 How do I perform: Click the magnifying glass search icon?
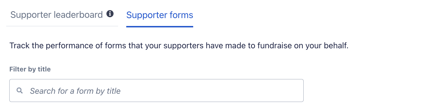click(19, 91)
